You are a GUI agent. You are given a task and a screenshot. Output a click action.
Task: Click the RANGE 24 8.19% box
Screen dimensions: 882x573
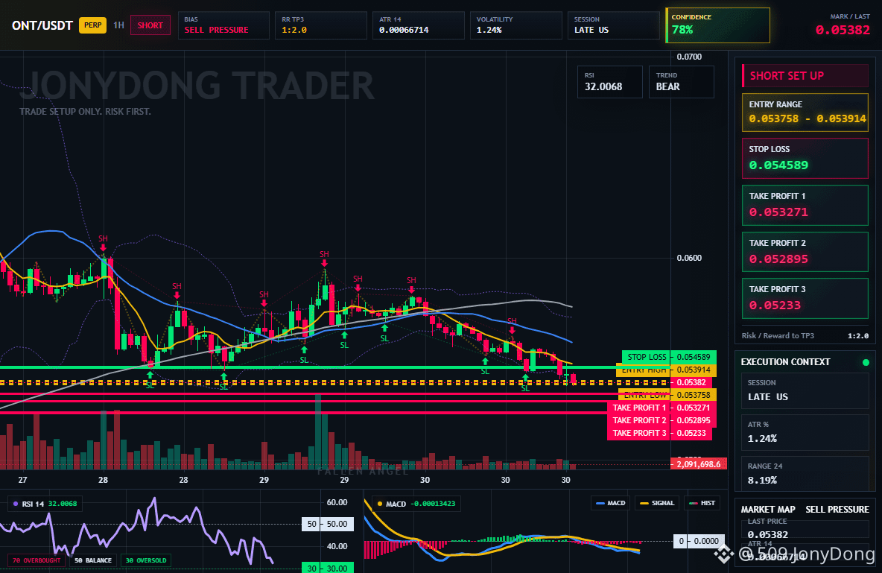click(x=805, y=474)
